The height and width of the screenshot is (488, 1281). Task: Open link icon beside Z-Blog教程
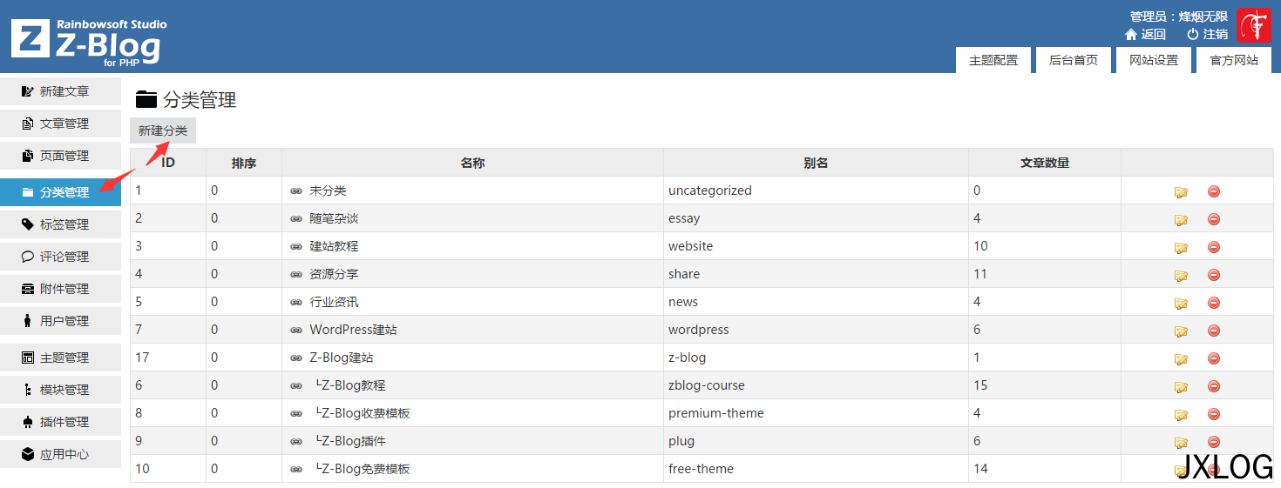[296, 386]
